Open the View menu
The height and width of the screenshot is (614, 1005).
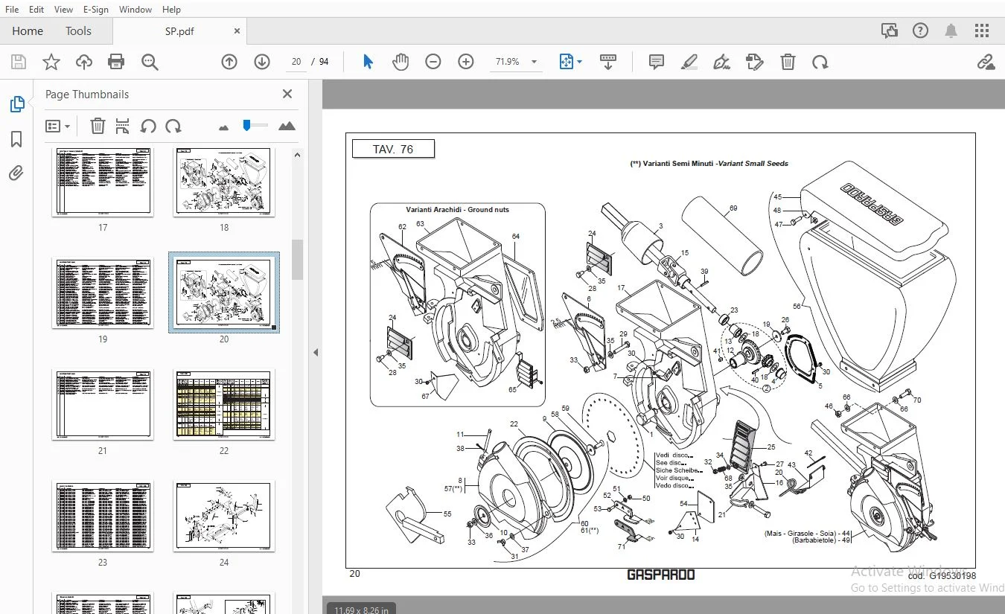[x=63, y=9]
